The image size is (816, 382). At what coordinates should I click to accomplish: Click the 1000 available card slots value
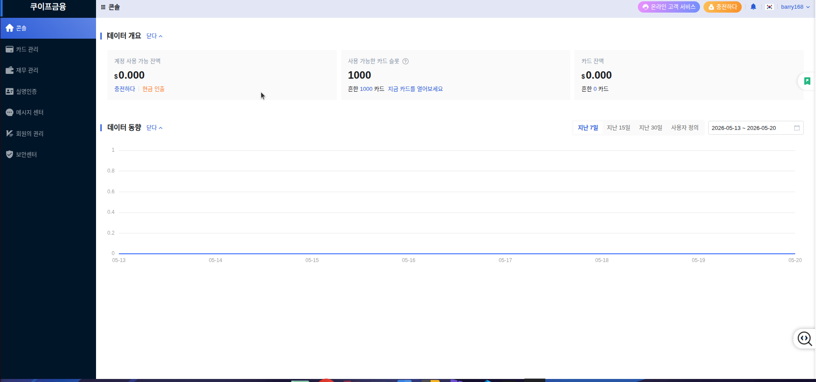pyautogui.click(x=359, y=75)
